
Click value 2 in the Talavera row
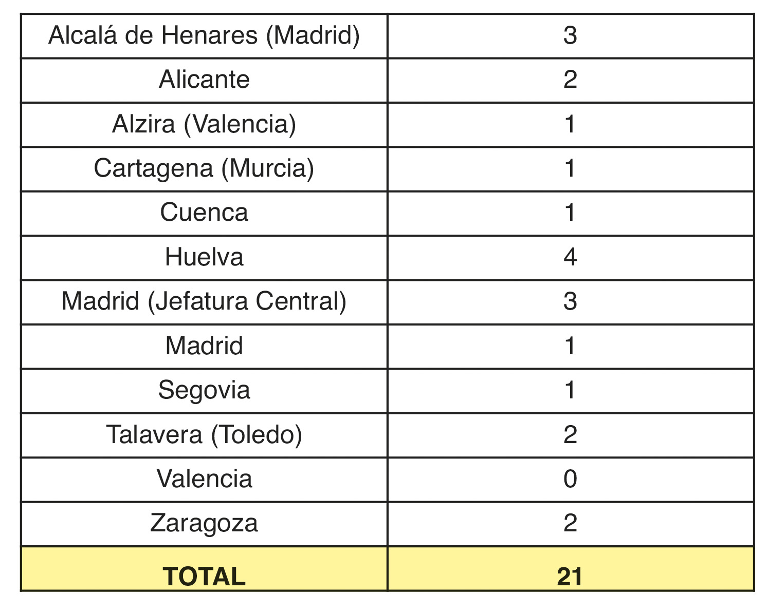[571, 435]
